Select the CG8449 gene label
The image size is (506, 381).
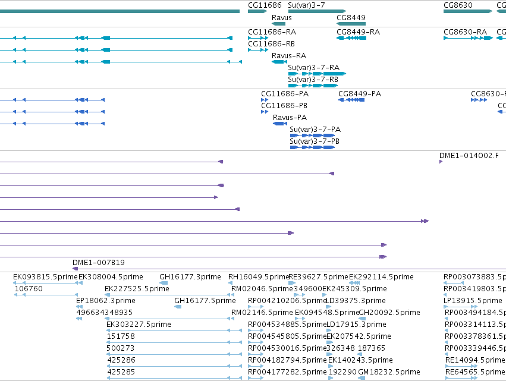(351, 17)
